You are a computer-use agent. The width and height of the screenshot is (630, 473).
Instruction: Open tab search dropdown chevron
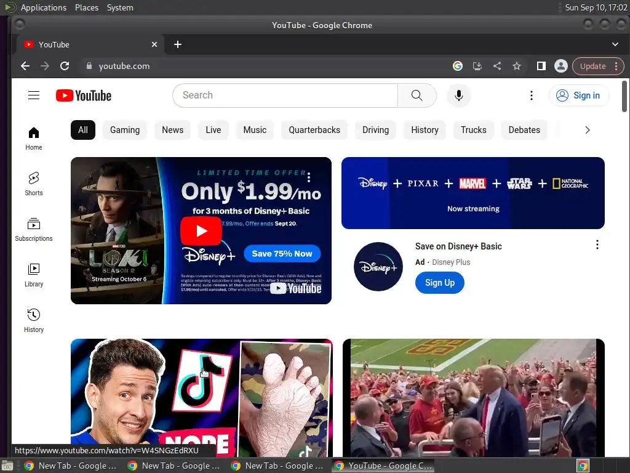[615, 44]
